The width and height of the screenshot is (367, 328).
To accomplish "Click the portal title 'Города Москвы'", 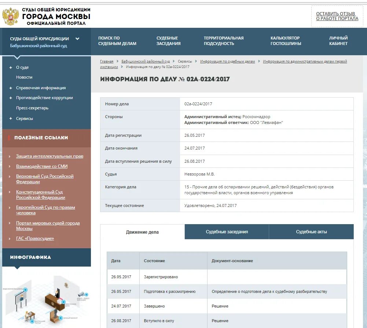I will point(56,16).
